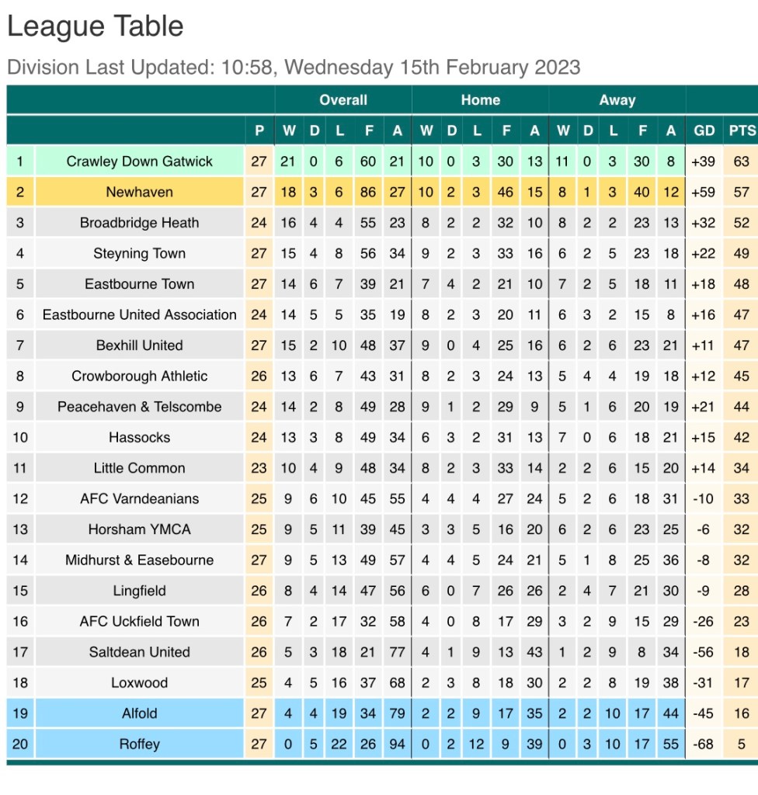758x795 pixels.
Task: Click the P (played) column header
Action: coord(259,131)
